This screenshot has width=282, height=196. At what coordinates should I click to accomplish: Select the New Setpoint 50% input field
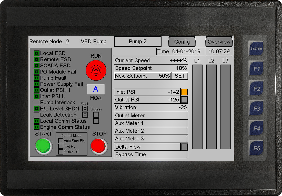pyautogui.click(x=142, y=76)
